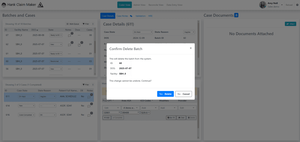
Task: Open State Reason dropdown in Case Details
Action: pos(189,32)
